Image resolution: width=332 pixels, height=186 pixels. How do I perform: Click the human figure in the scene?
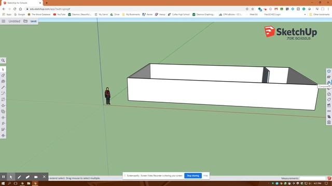108,96
